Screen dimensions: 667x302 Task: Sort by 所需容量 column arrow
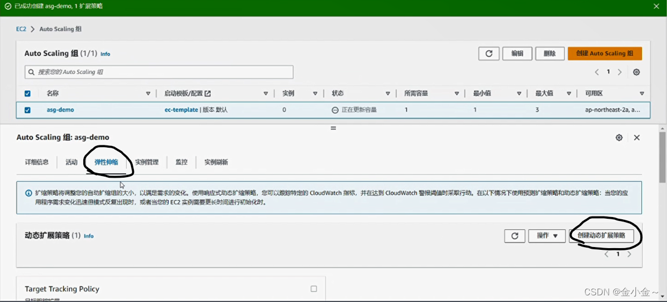pyautogui.click(x=457, y=94)
